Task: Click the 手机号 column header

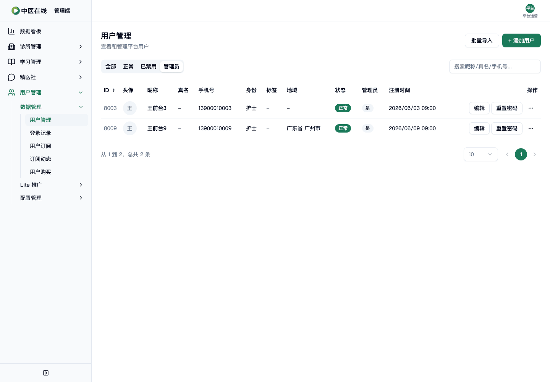Action: [206, 90]
